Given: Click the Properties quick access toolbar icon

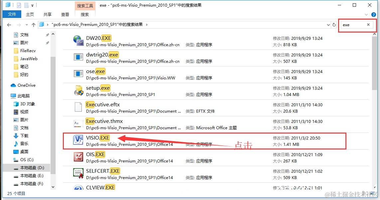Looking at the screenshot, I should 19,5.
